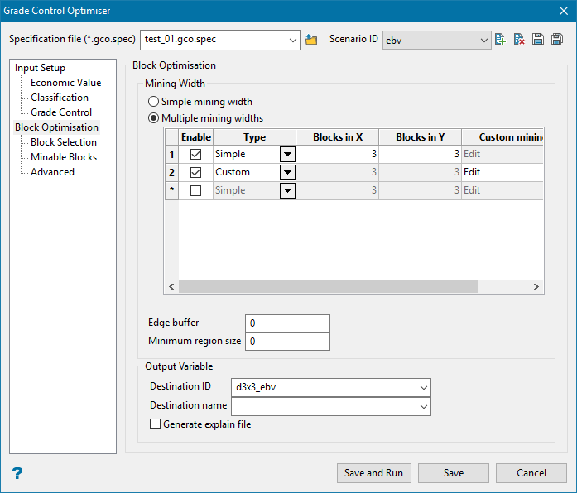Click the Cancel button
This screenshot has height=493, width=577.
click(531, 473)
